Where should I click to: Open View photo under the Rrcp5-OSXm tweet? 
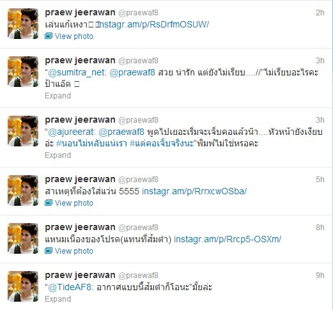coord(74,251)
